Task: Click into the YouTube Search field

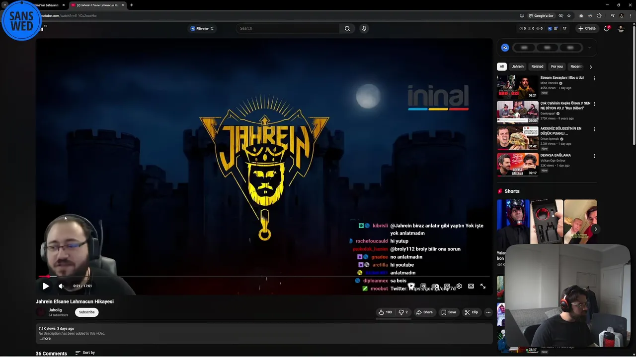Action: pos(288,28)
